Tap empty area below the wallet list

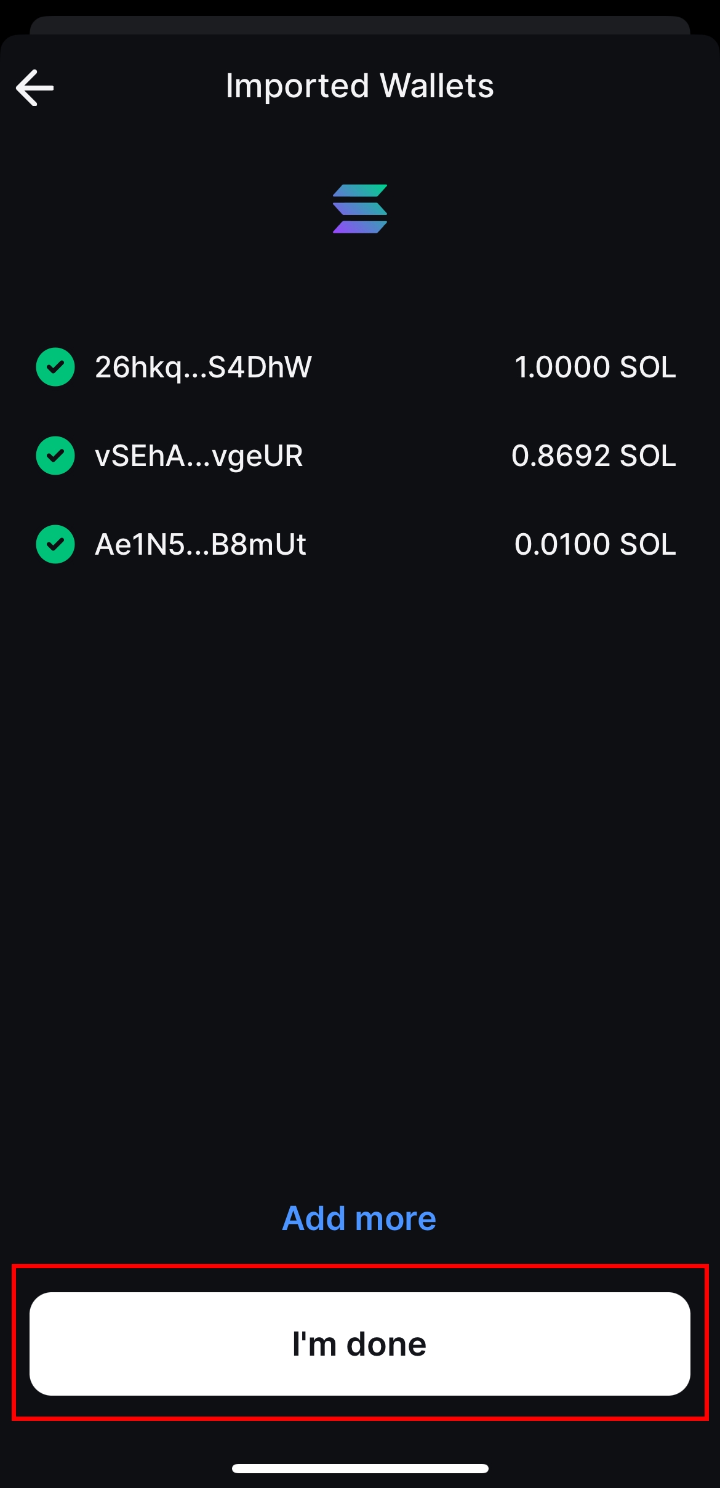(x=360, y=862)
